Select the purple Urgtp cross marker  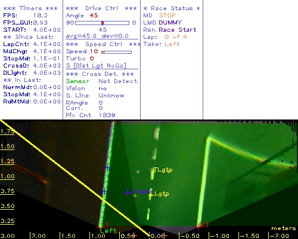[127, 192]
